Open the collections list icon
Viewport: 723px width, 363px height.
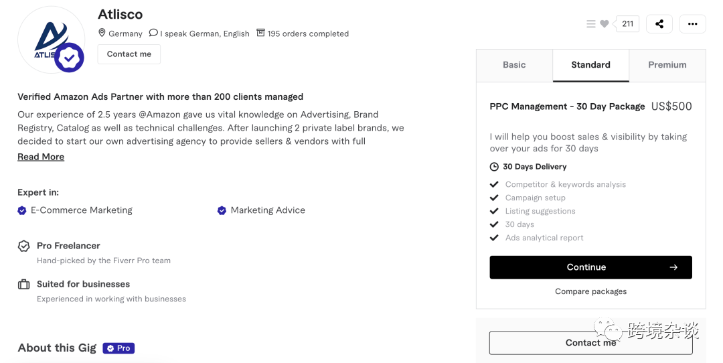click(591, 24)
